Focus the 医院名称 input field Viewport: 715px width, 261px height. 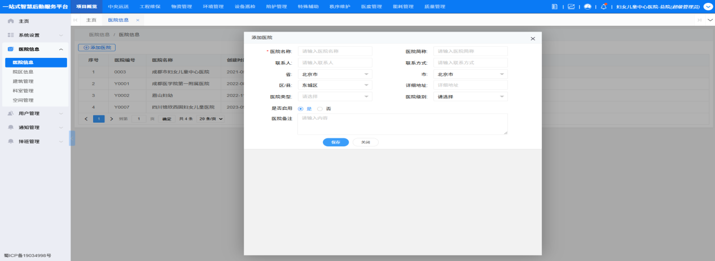[335, 51]
